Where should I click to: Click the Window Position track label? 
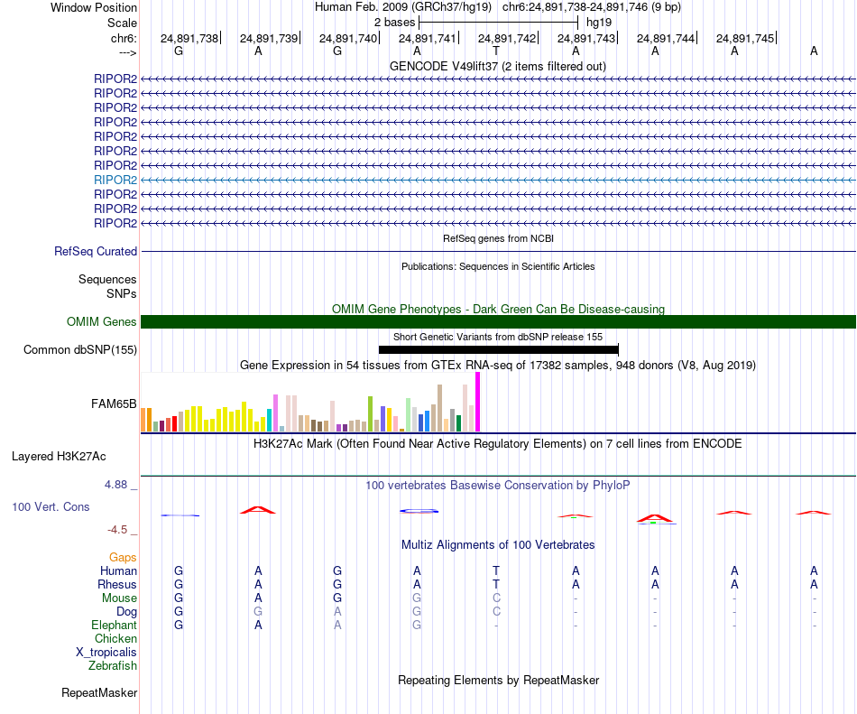click(94, 7)
